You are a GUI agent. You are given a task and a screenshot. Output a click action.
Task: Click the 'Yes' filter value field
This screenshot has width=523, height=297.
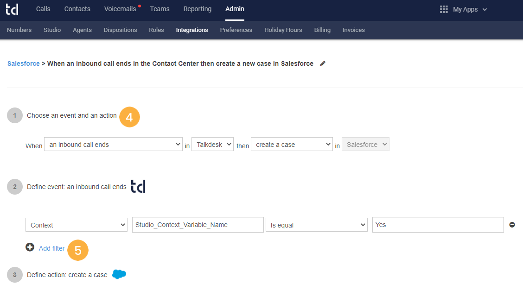[438, 225]
